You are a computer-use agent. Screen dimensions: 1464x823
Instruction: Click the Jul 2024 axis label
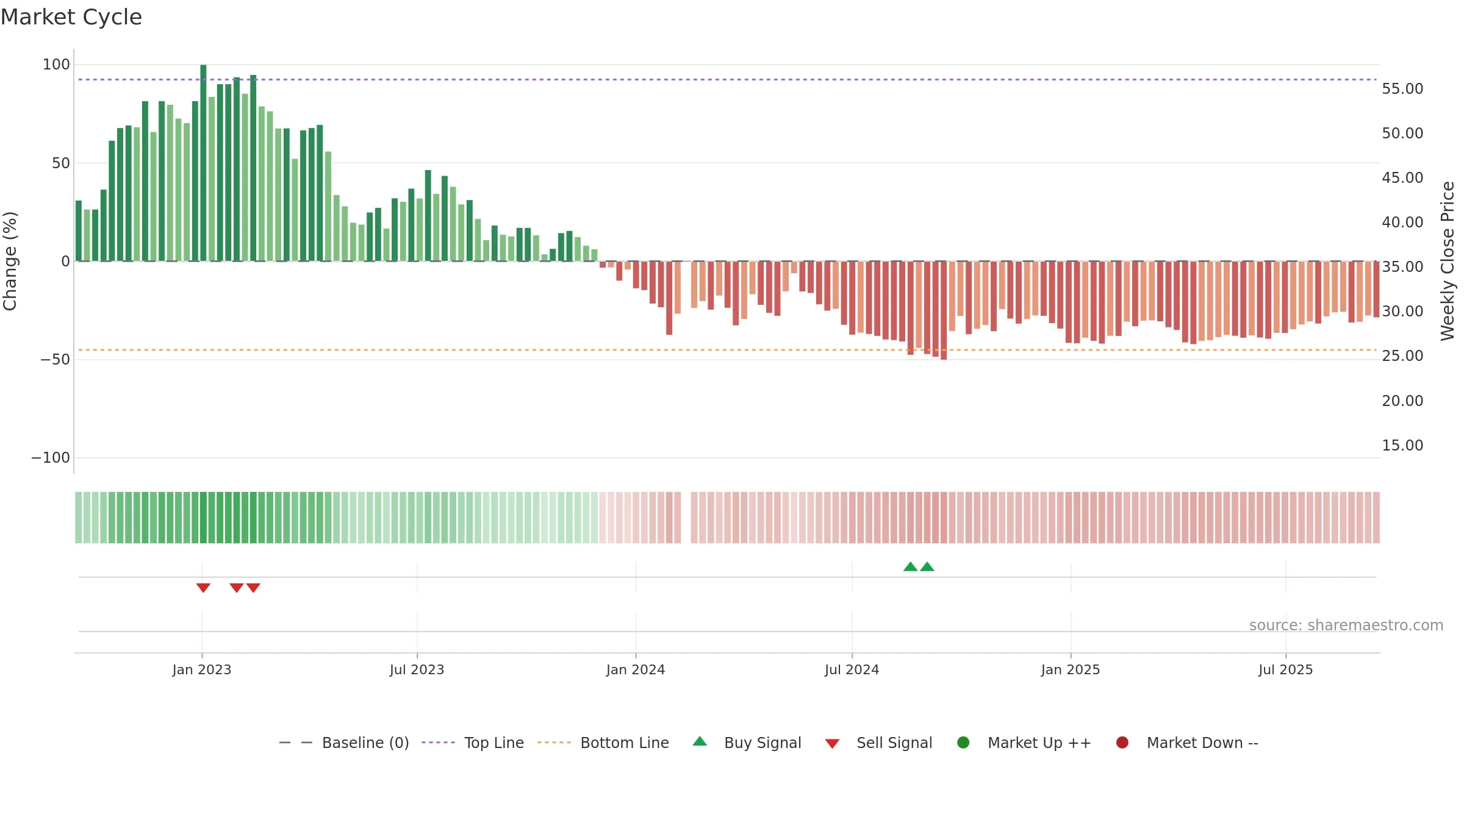point(852,669)
